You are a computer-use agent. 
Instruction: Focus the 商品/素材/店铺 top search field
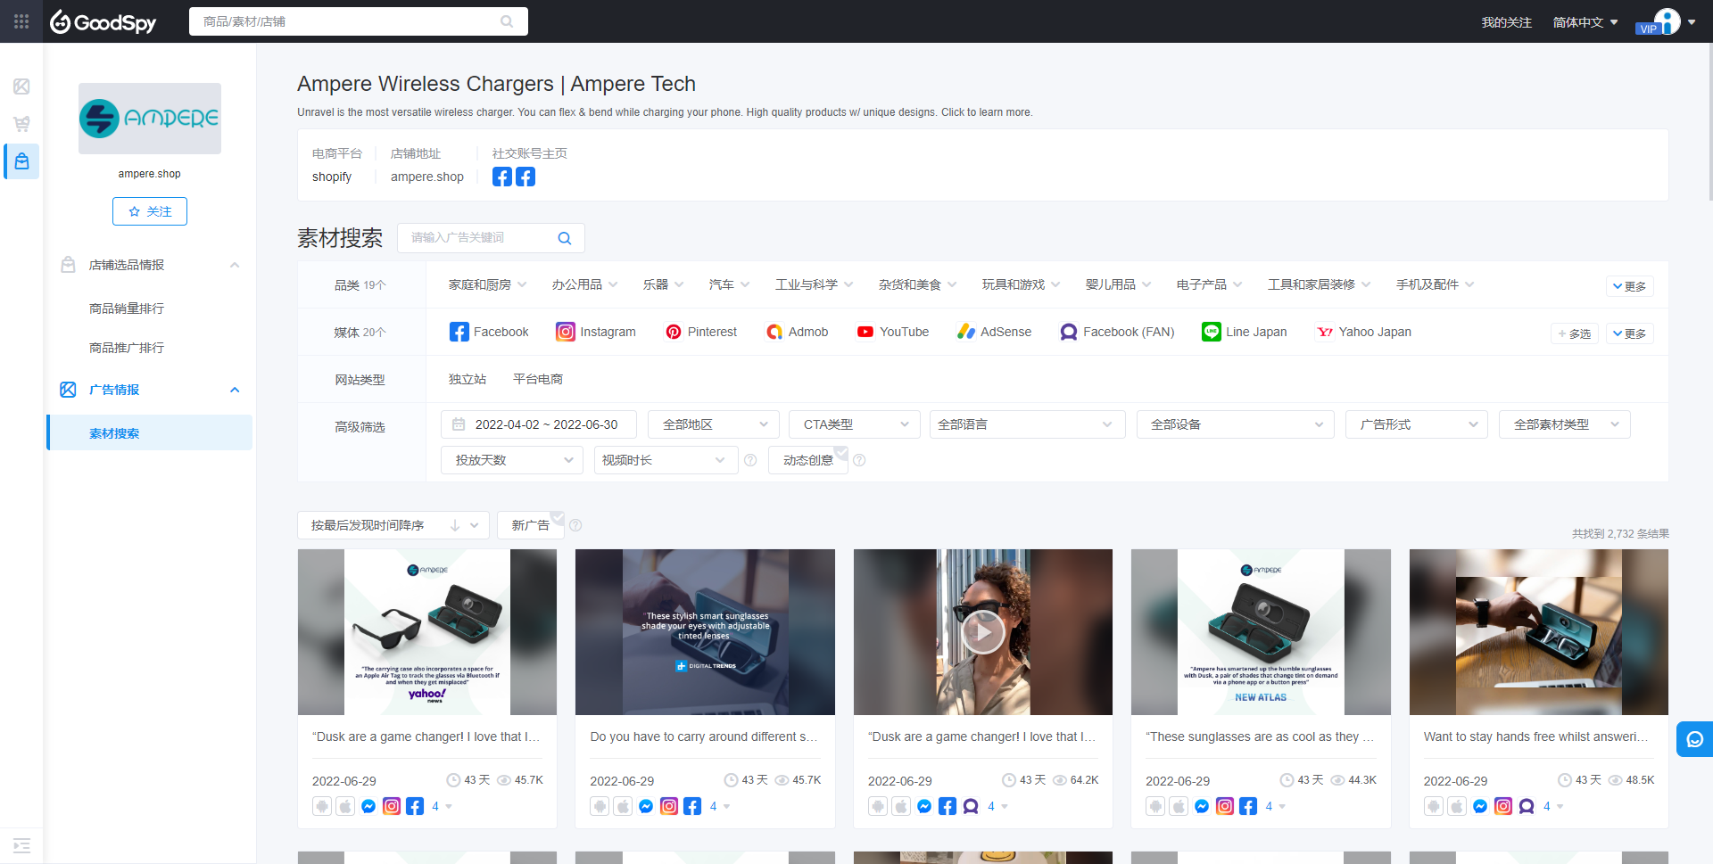(359, 21)
